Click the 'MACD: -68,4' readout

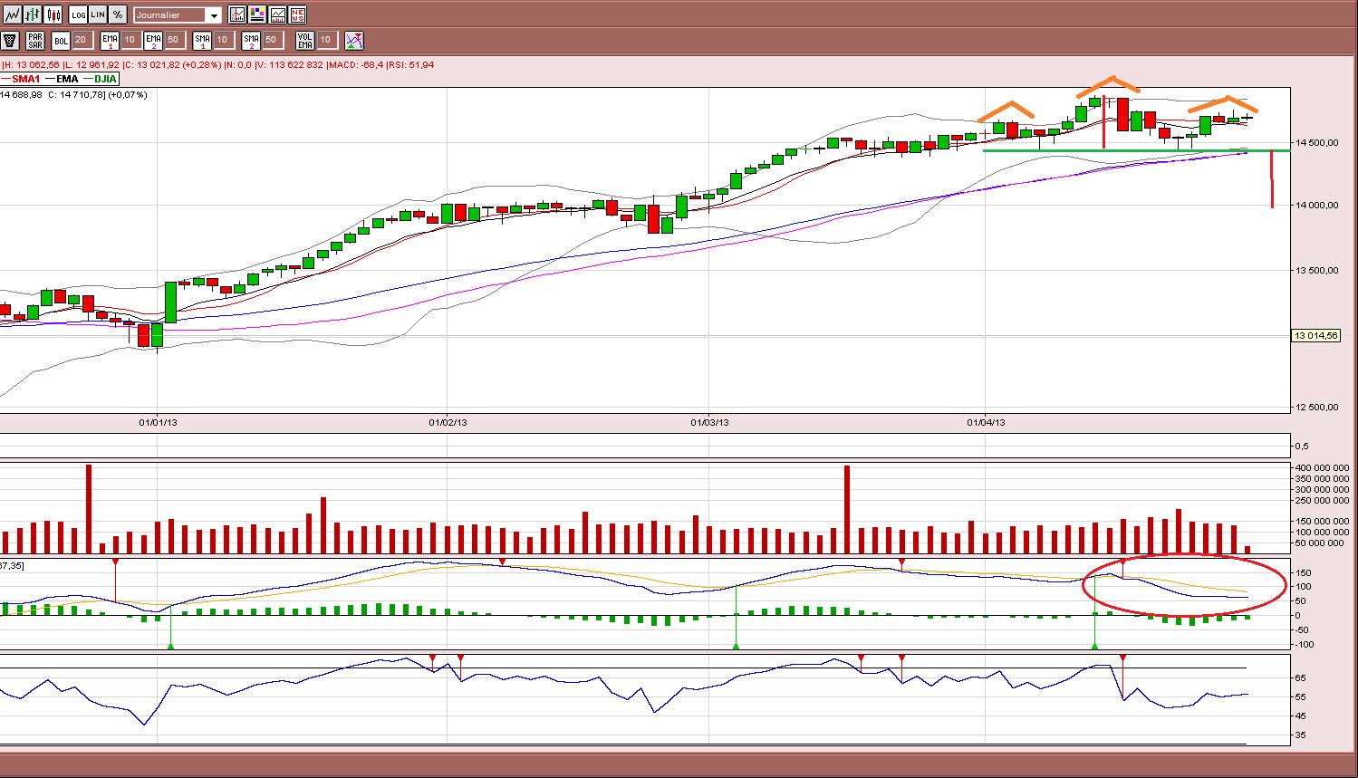tap(356, 65)
